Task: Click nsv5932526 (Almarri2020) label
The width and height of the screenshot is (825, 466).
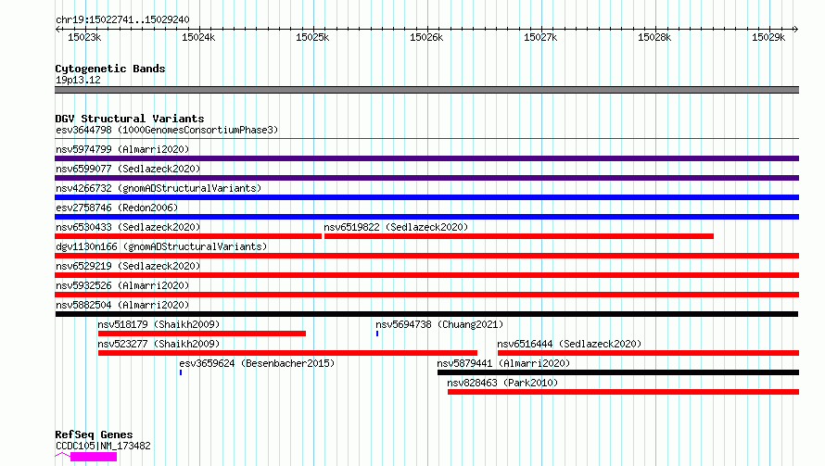Action: 122,285
